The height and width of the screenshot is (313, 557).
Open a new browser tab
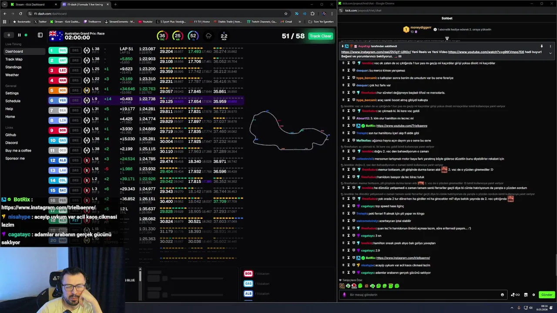coord(115,4)
